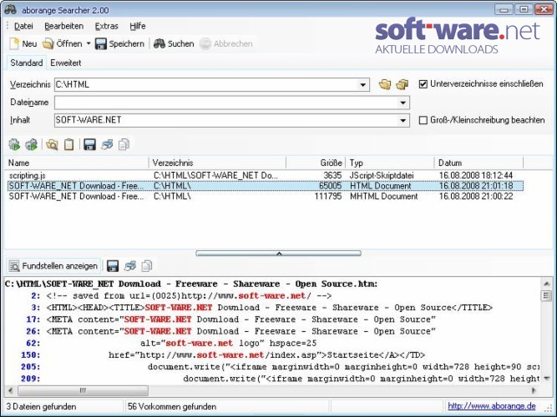
Task: Click the preview scroll left arrow
Action: tap(11, 390)
